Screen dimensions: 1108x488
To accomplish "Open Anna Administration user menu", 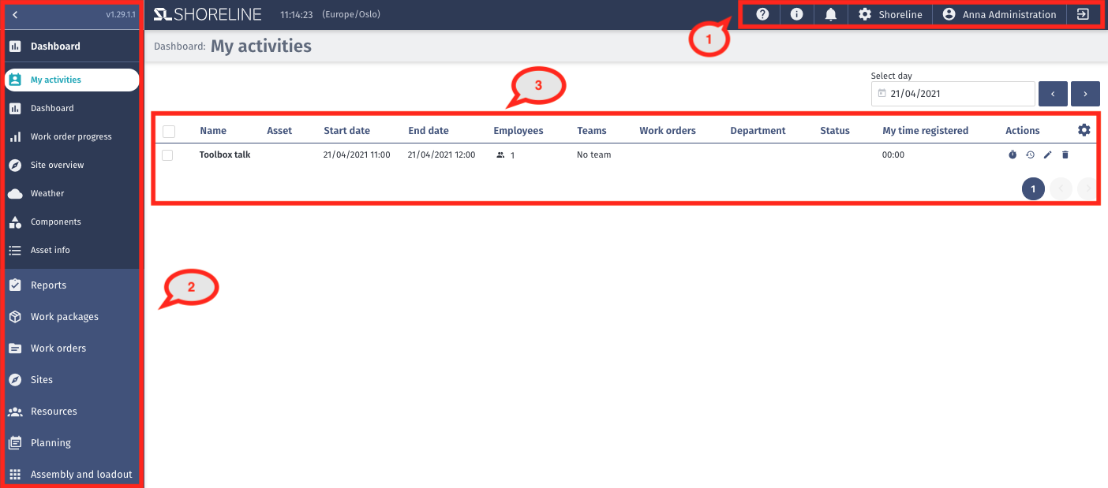I will 999,14.
